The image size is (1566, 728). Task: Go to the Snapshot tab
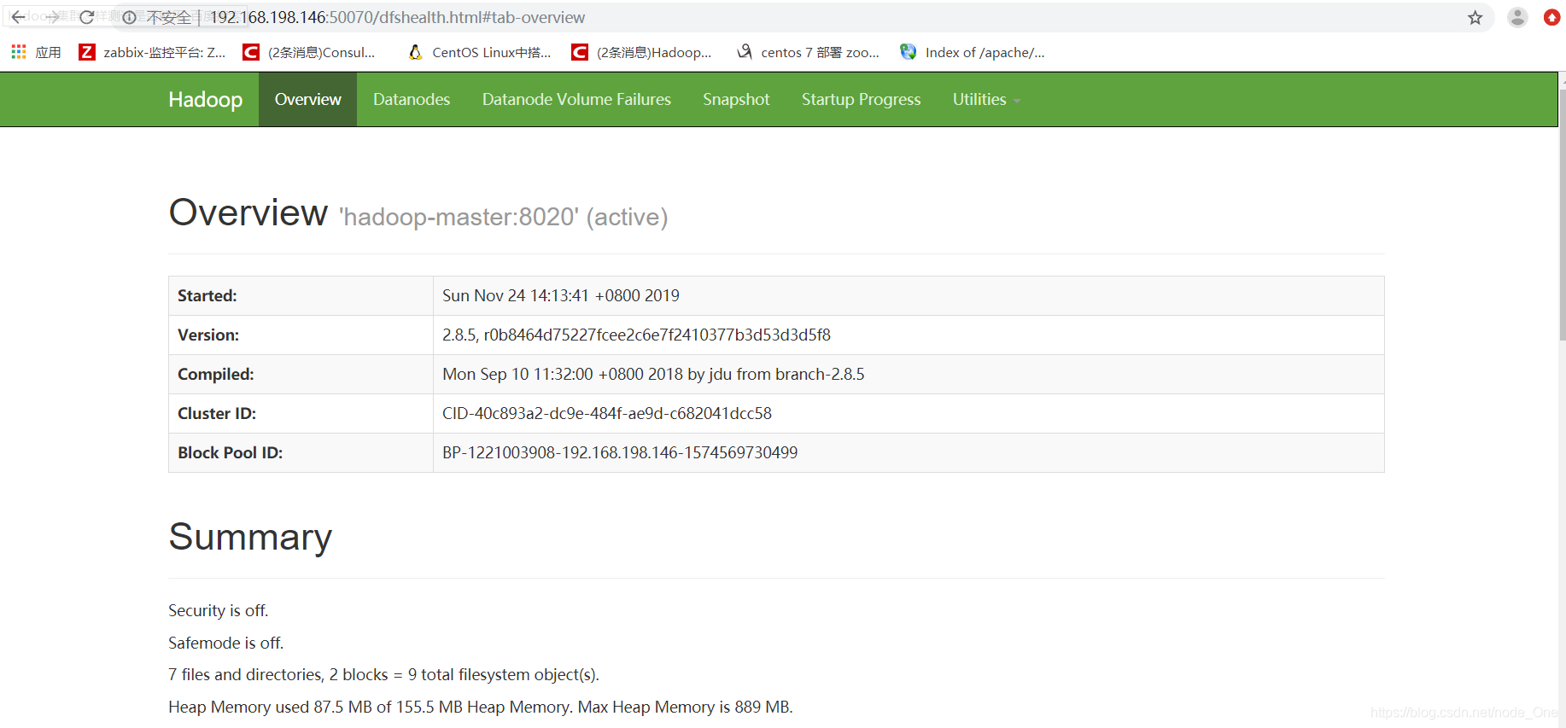tap(736, 100)
